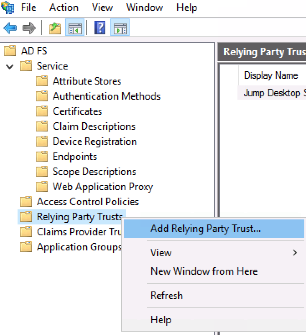Click the Web Application Proxy folder icon
The width and height of the screenshot is (306, 335).
[x=42, y=187]
